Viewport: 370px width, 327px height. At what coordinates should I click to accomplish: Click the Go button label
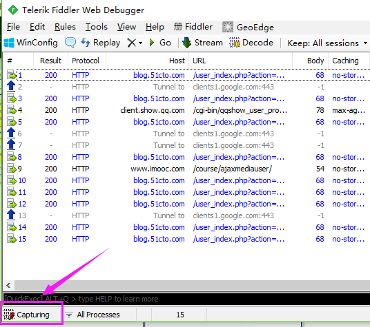point(165,43)
